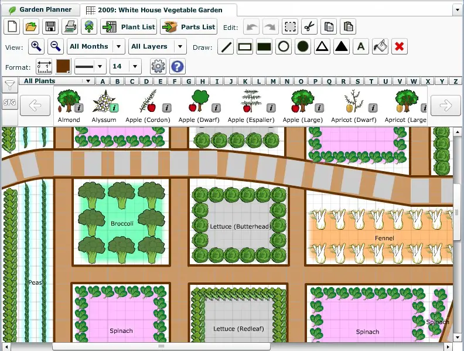Activate the selection marquee tool
The width and height of the screenshot is (464, 351).
[290, 27]
